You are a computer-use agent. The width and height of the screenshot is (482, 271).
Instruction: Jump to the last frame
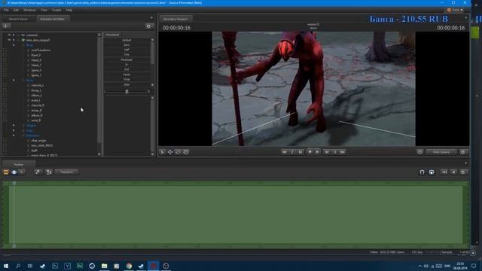click(x=343, y=152)
